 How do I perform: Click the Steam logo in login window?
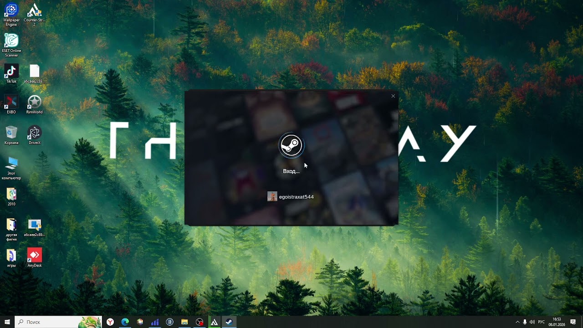click(x=291, y=146)
